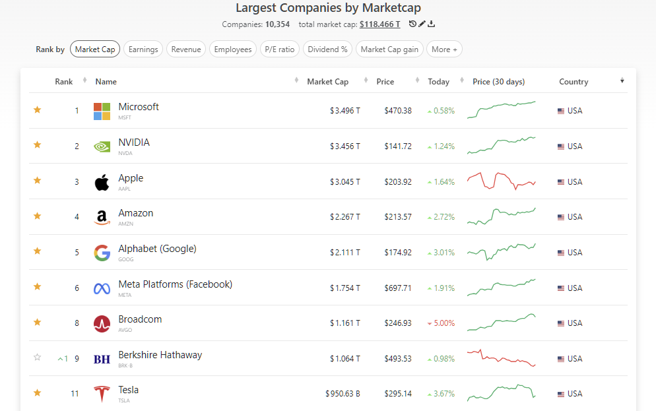This screenshot has width=656, height=411.
Task: Unfavorite Microsoft by clicking its star
Action: 37,110
